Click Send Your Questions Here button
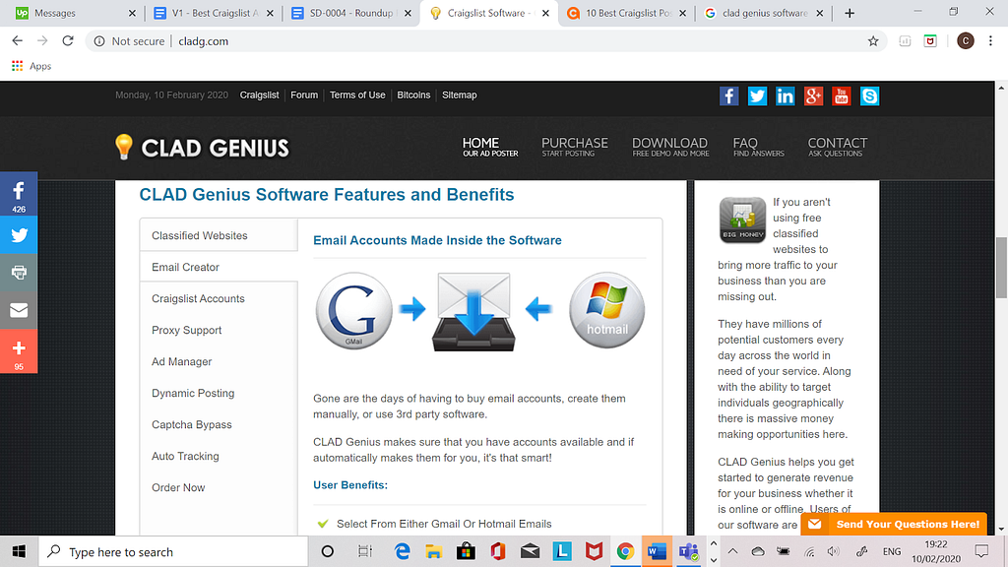Screen dimensions: 1008x567 pyautogui.click(x=894, y=524)
